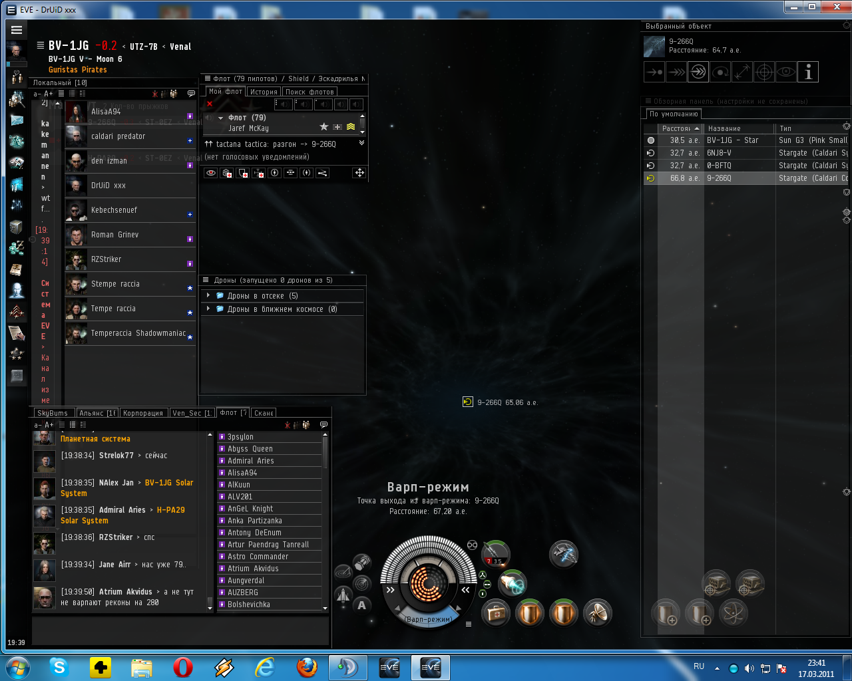Open the overview panel settings menu icon
The width and height of the screenshot is (852, 681).
tap(647, 101)
